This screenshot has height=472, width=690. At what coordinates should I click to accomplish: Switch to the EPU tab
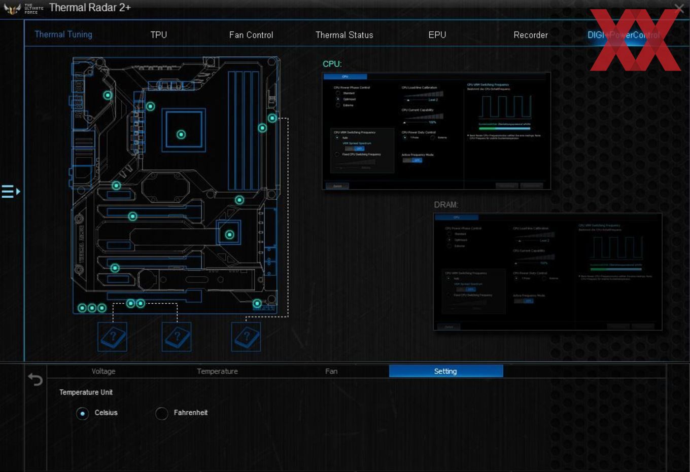pos(437,35)
